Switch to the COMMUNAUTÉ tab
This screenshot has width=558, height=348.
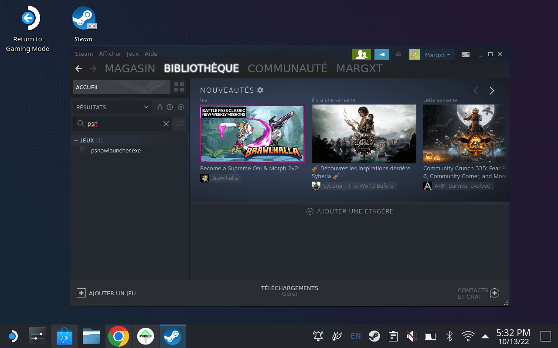tap(287, 68)
